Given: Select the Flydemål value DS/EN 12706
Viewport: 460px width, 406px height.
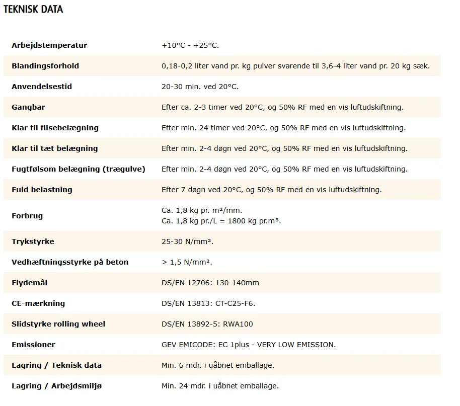Looking at the screenshot, I should coord(210,283).
